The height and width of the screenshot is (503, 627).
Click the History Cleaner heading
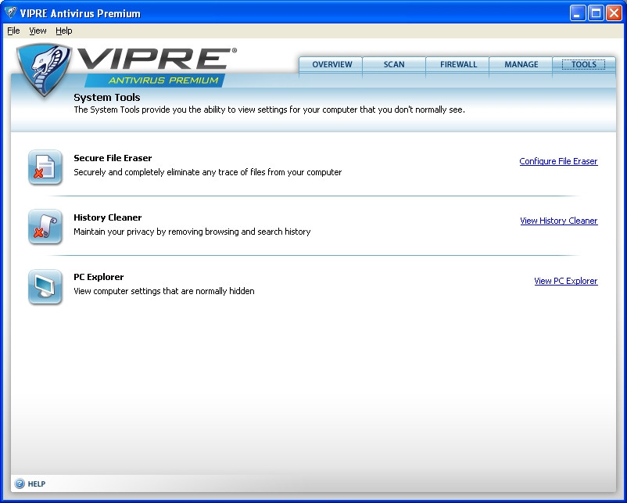pyautogui.click(x=108, y=217)
